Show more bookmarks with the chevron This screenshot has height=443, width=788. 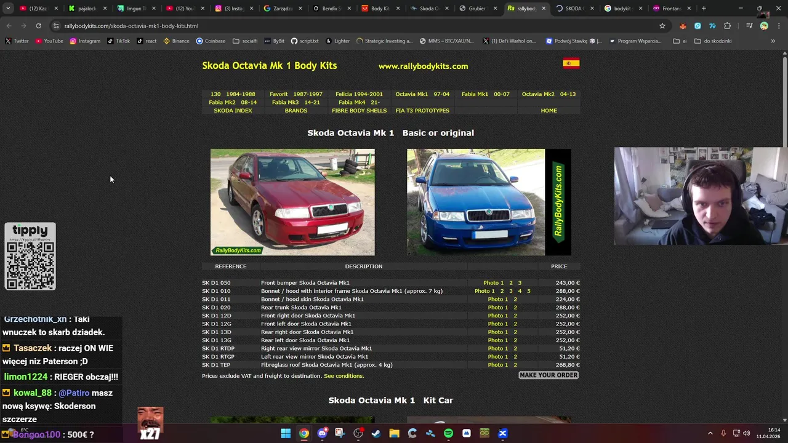pos(773,41)
